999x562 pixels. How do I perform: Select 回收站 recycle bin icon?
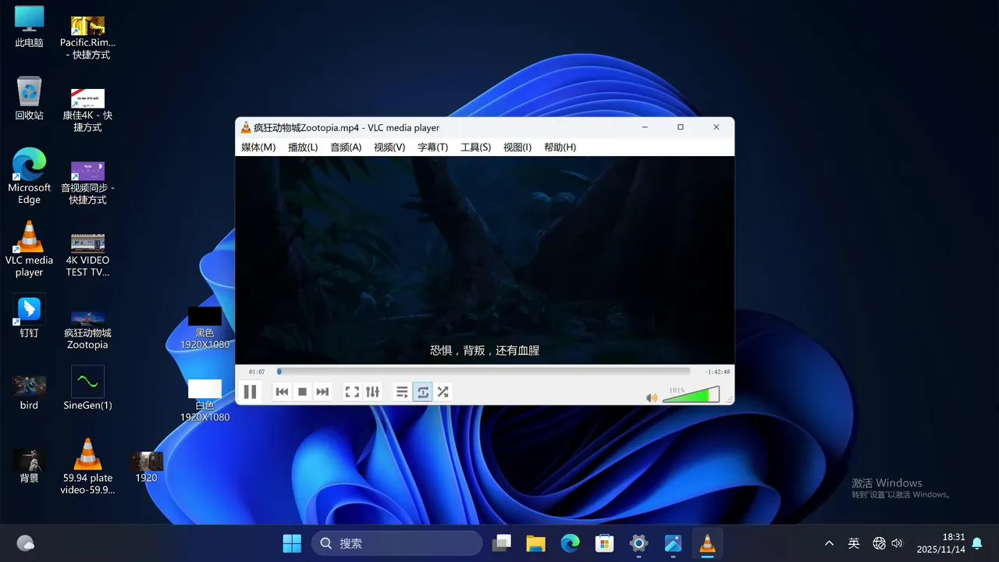coord(29,98)
